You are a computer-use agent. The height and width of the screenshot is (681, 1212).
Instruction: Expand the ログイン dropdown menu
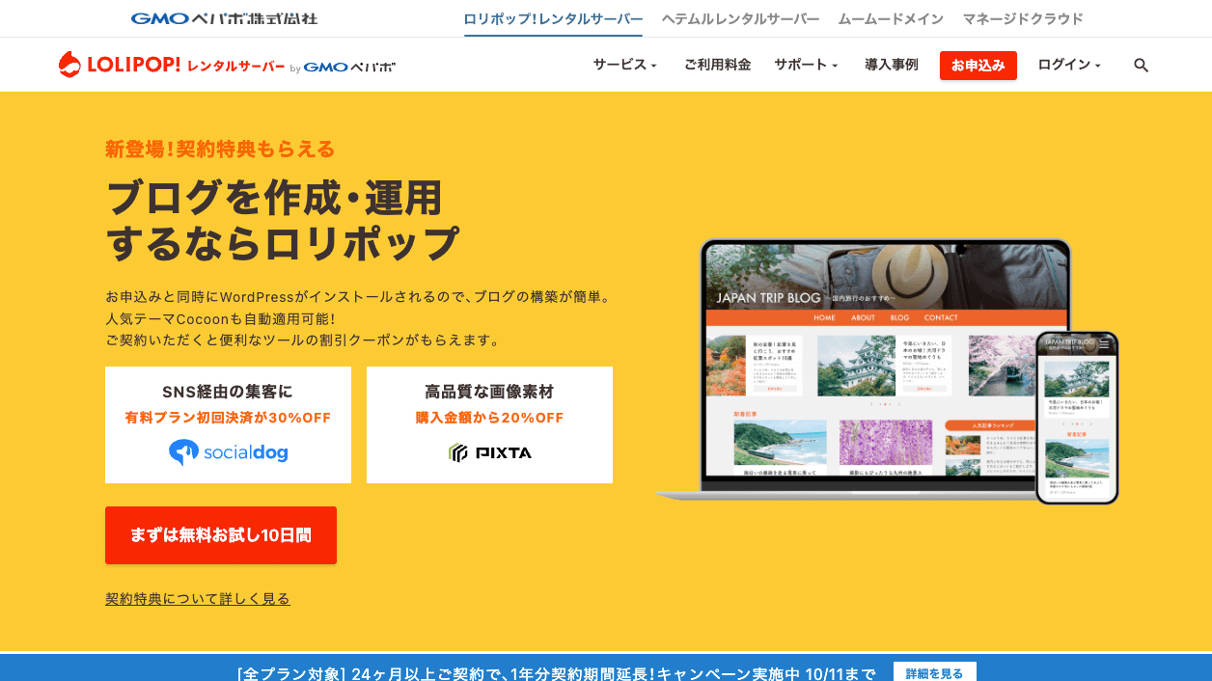(x=1069, y=65)
